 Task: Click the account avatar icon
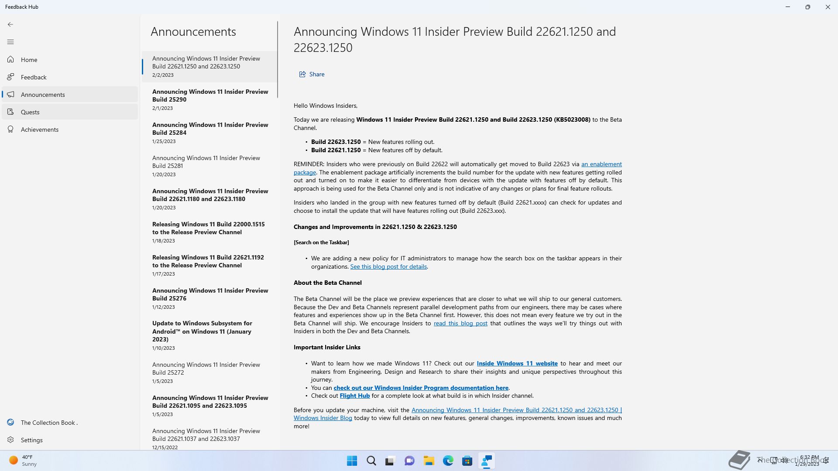tap(10, 422)
